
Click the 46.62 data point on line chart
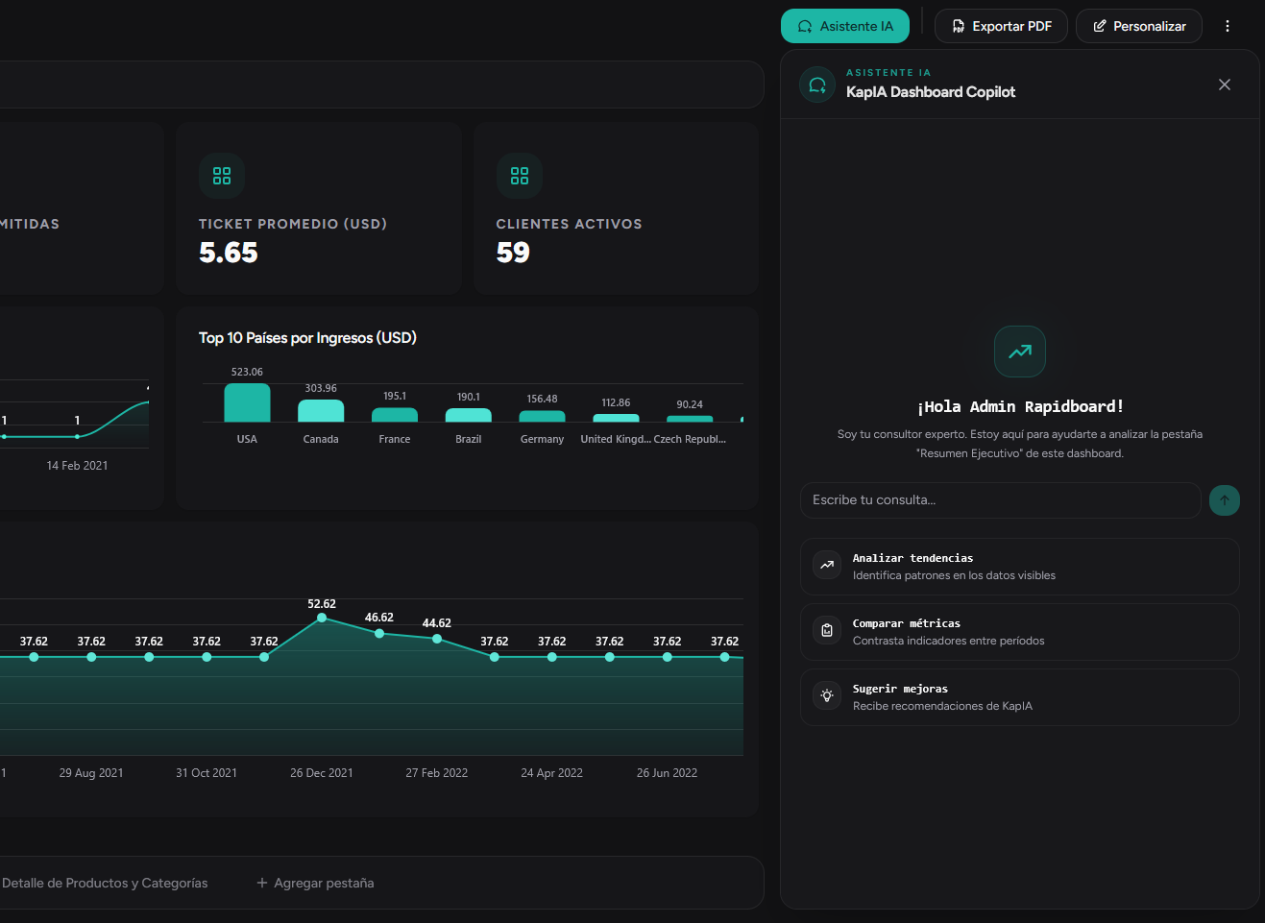(379, 634)
